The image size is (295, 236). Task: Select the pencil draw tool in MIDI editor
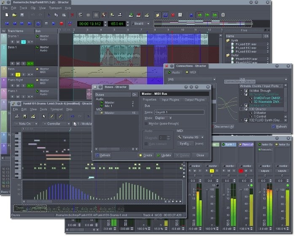click(x=52, y=116)
